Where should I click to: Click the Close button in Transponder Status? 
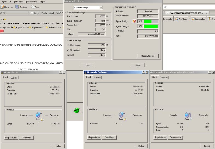138,65
